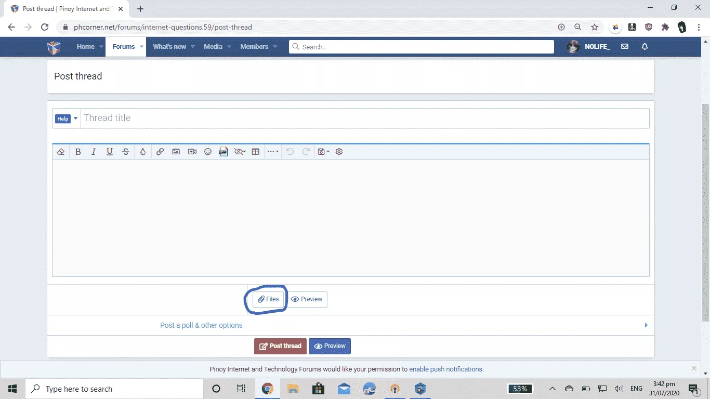Viewport: 710px width, 399px height.
Task: Open the Help thread prefix dropdown
Action: pyautogui.click(x=66, y=118)
